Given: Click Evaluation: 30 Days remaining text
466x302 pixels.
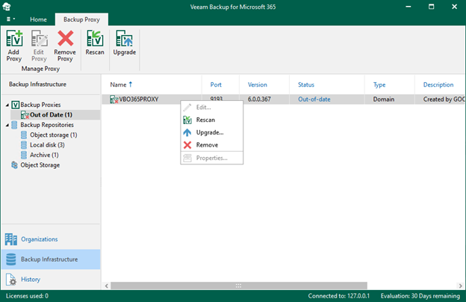Looking at the screenshot, I should point(420,296).
